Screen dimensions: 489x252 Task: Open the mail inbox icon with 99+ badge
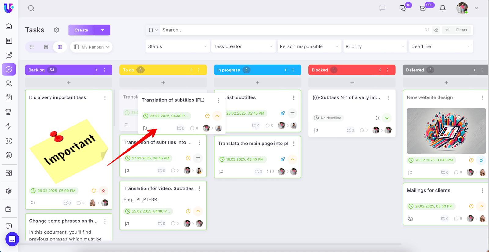[x=423, y=8]
